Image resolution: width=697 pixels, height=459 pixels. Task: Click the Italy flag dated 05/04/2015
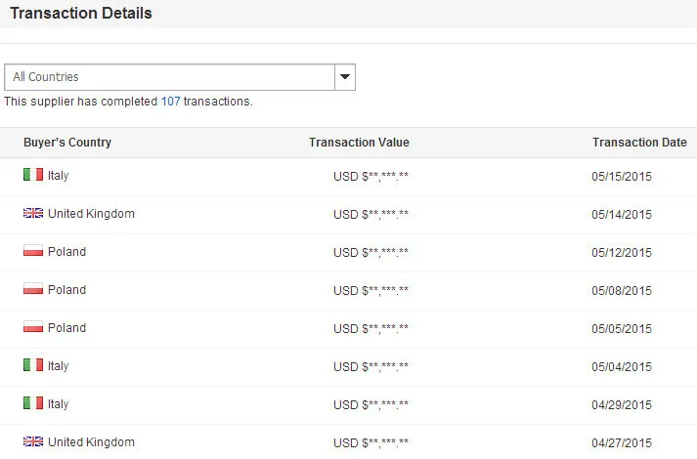pyautogui.click(x=33, y=366)
